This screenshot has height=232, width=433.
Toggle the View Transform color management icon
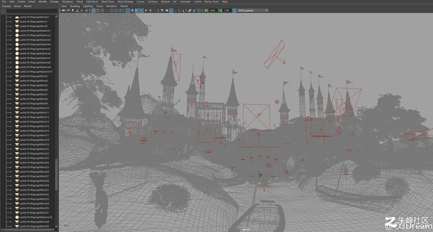234,10
